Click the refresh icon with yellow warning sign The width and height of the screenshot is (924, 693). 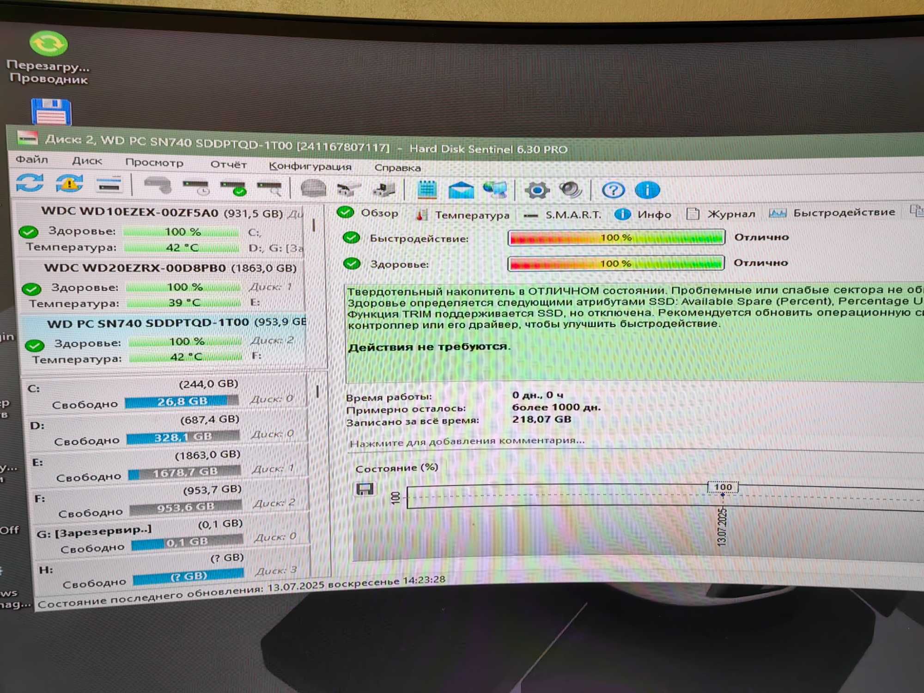point(69,183)
